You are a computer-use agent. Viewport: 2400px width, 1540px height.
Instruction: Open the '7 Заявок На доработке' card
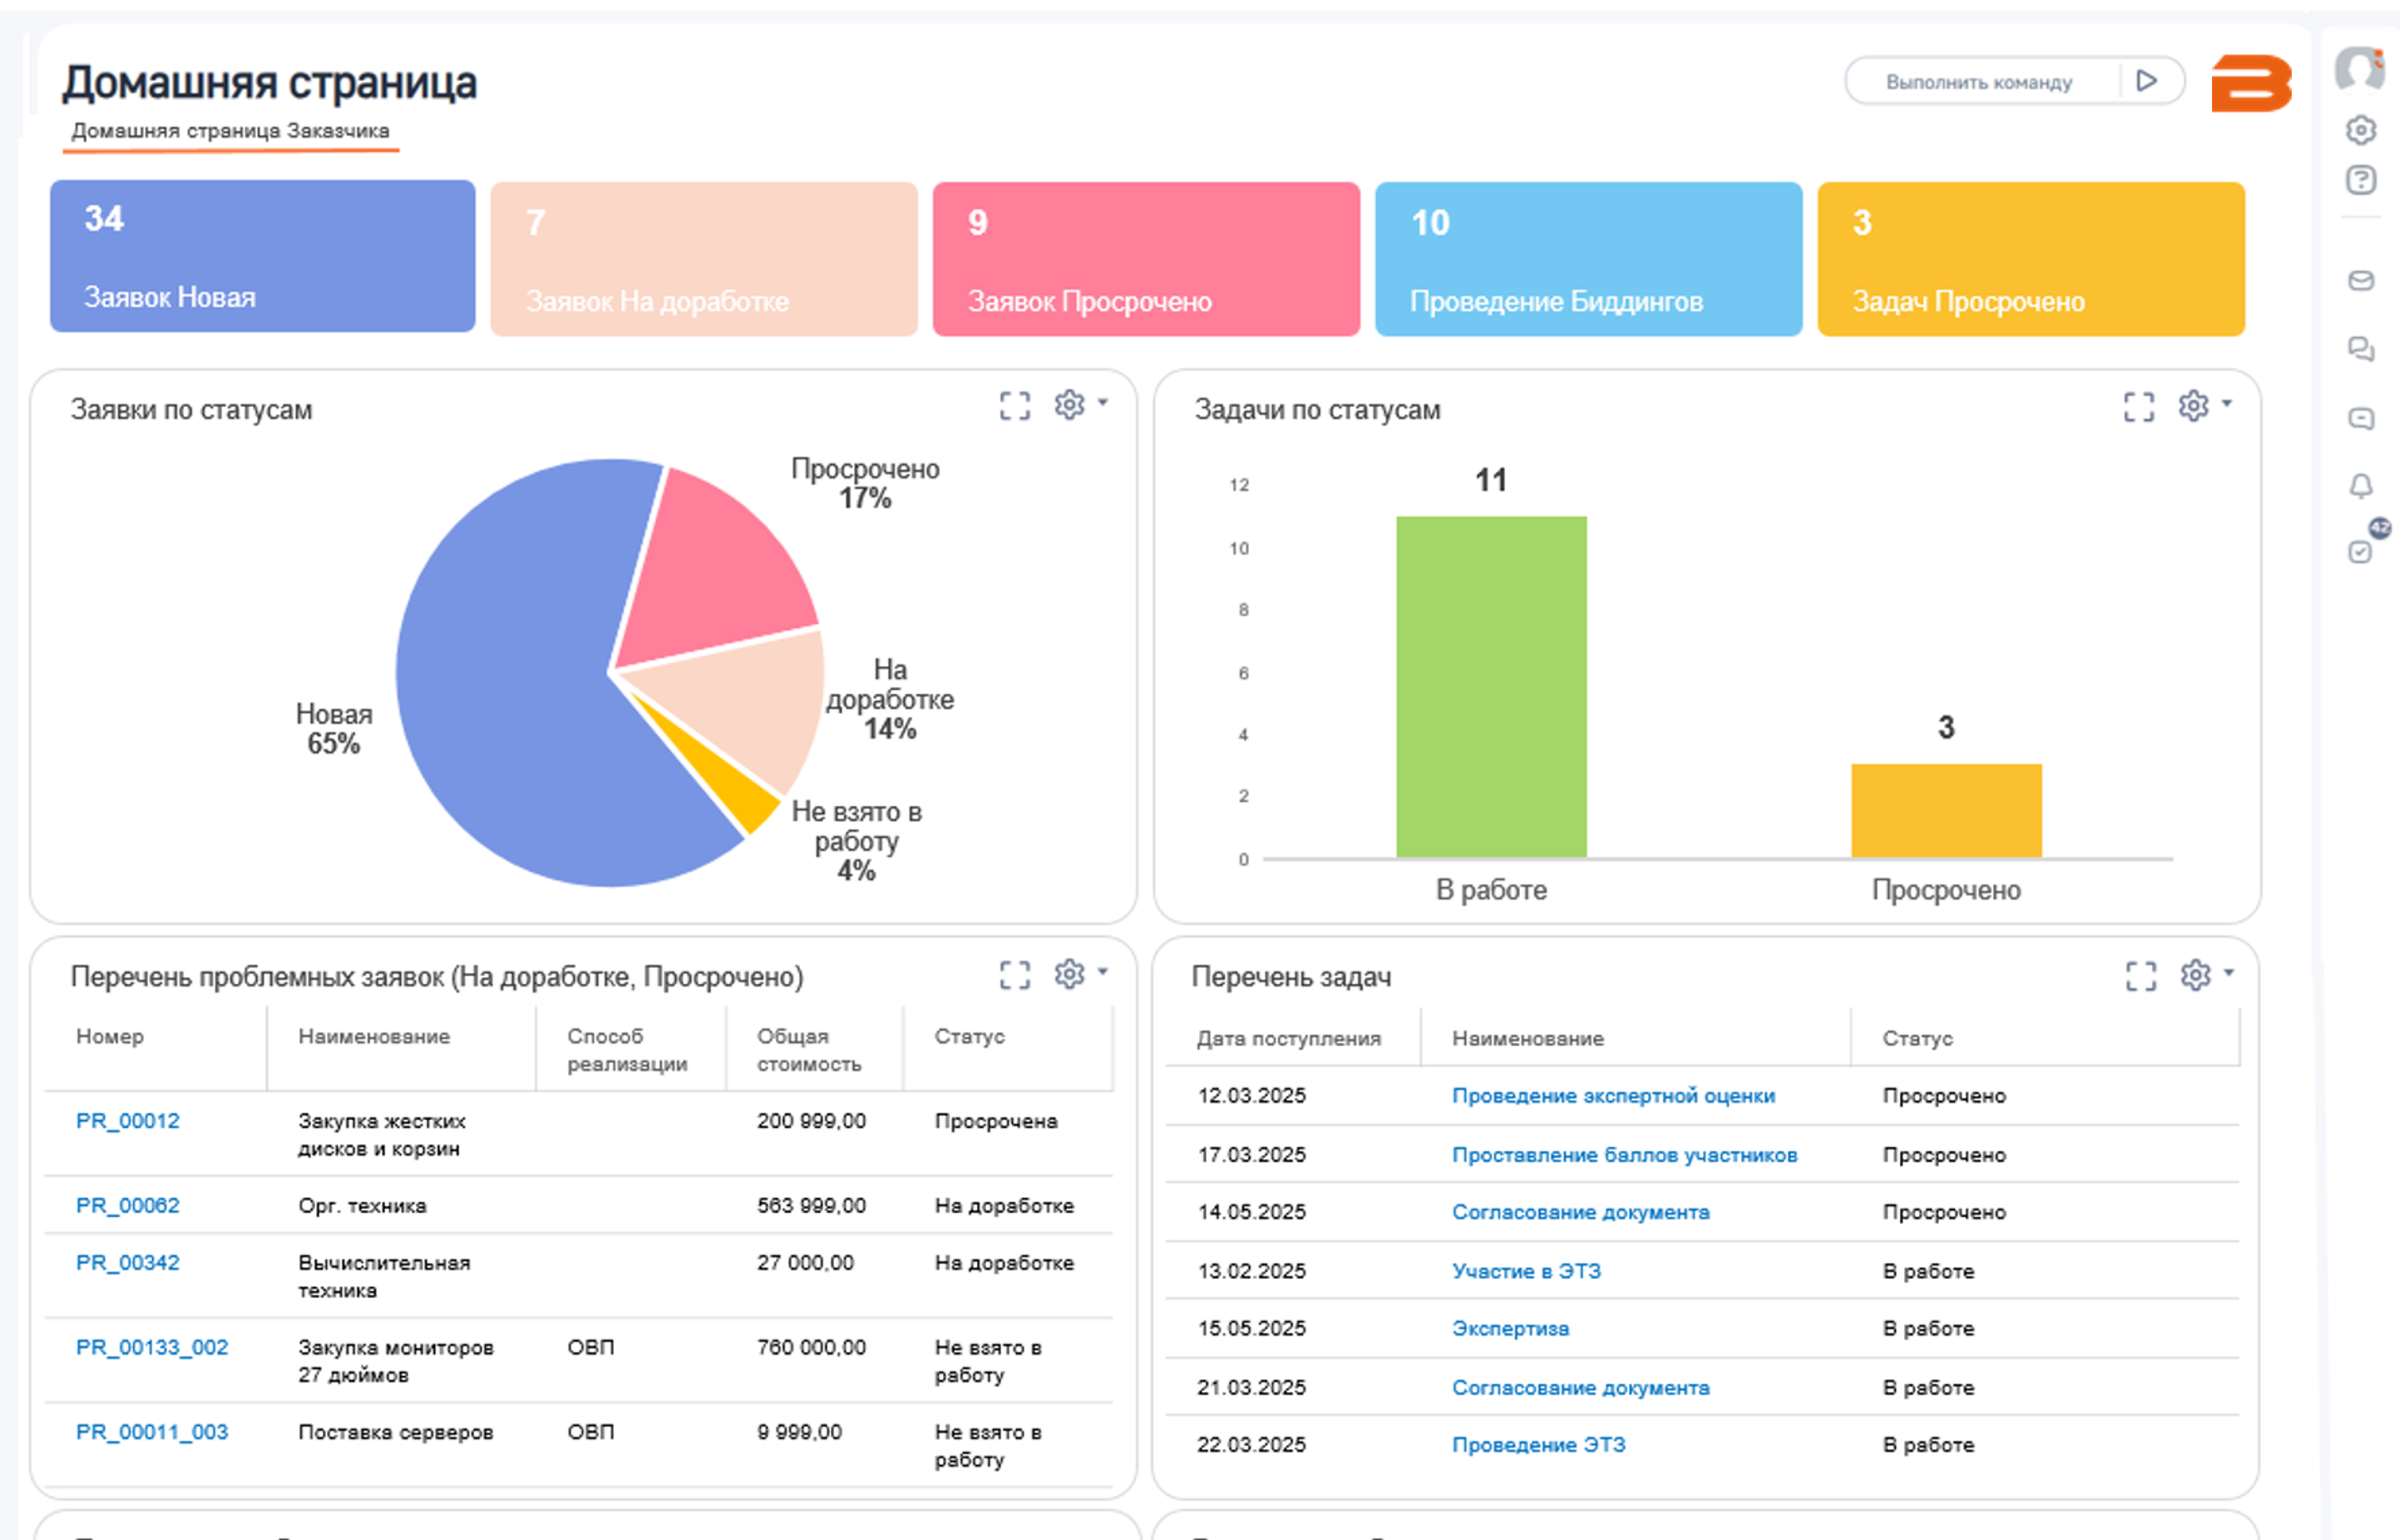[703, 259]
